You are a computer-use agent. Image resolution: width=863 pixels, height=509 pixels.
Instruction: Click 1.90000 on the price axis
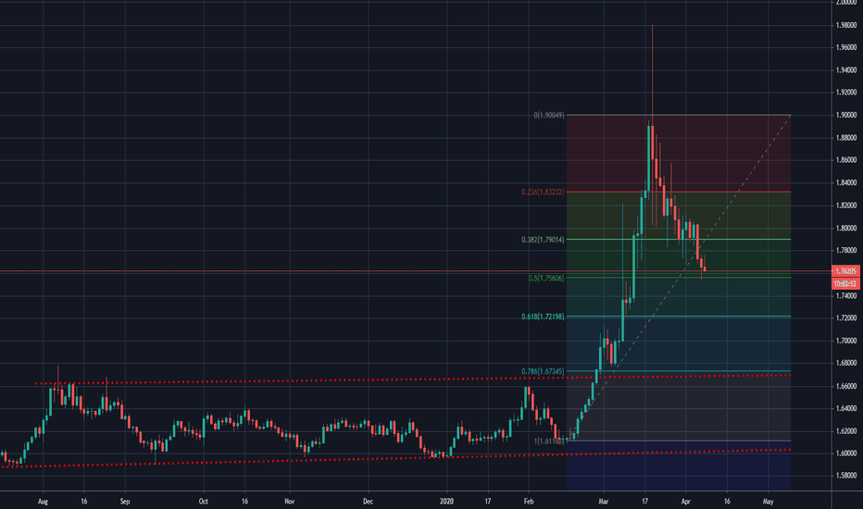(846, 115)
